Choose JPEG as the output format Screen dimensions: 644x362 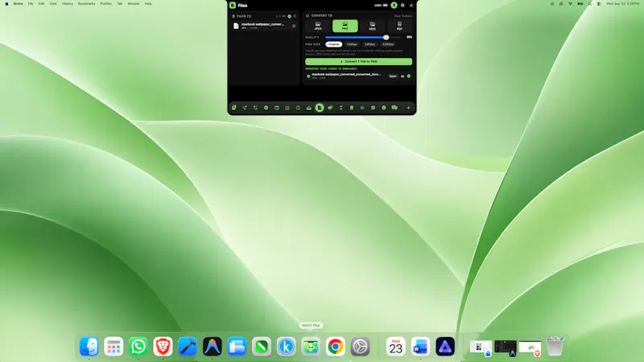pos(318,26)
